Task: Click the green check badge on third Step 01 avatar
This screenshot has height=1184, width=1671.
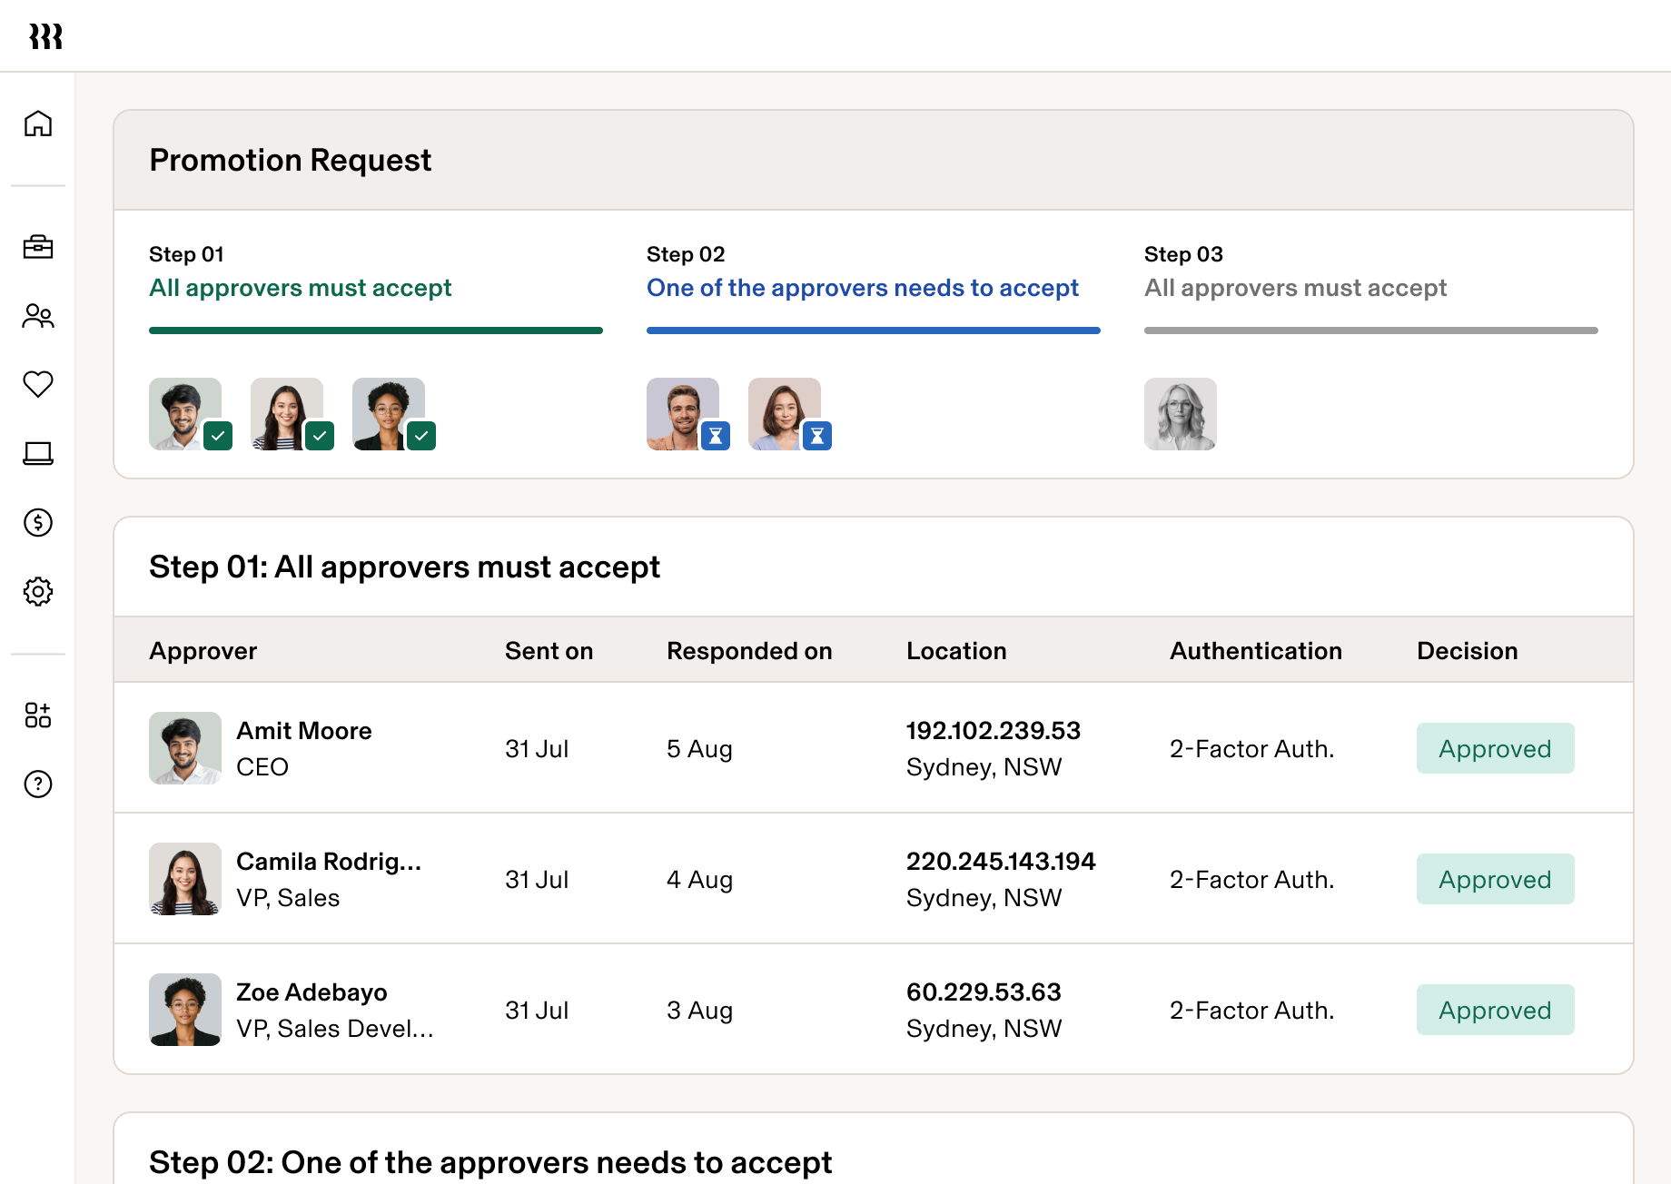Action: 421,436
